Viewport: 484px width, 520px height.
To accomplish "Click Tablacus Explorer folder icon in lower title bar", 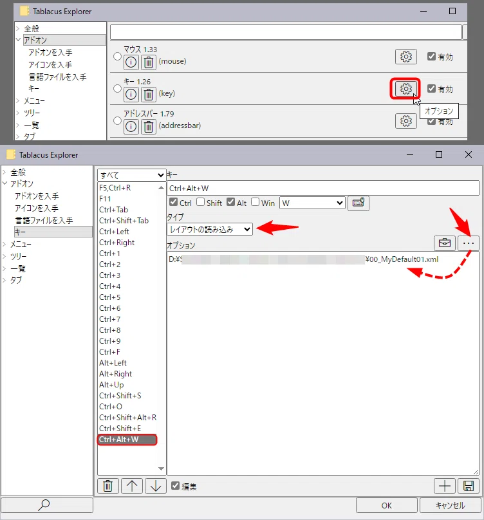I will tap(11, 154).
